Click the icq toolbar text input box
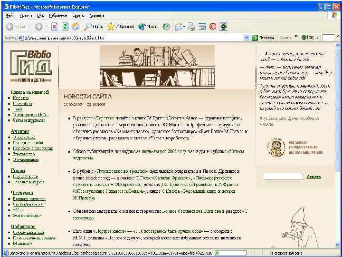Screen dimensions: 342x257 coord(328,38)
